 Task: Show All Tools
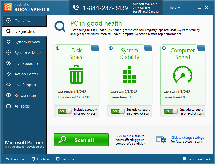pyautogui.click(x=24, y=106)
